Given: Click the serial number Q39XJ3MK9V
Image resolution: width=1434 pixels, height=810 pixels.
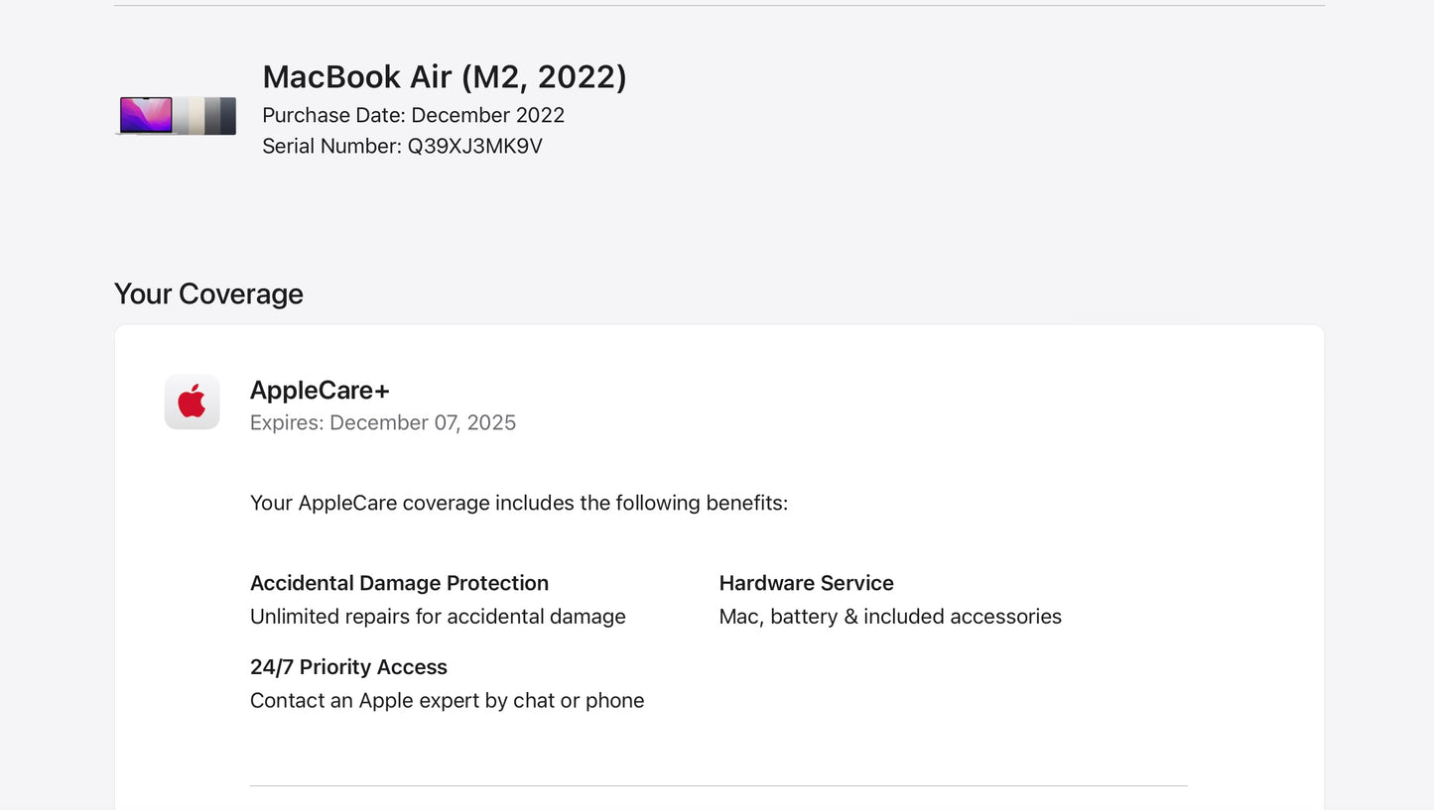Looking at the screenshot, I should 474,147.
